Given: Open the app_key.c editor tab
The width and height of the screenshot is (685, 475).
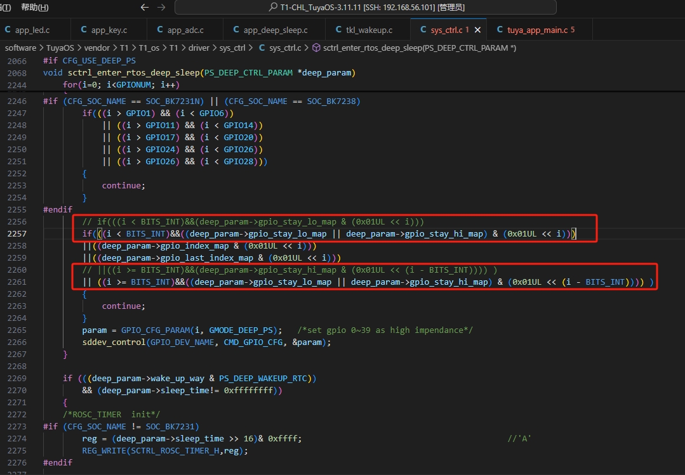Looking at the screenshot, I should point(109,30).
